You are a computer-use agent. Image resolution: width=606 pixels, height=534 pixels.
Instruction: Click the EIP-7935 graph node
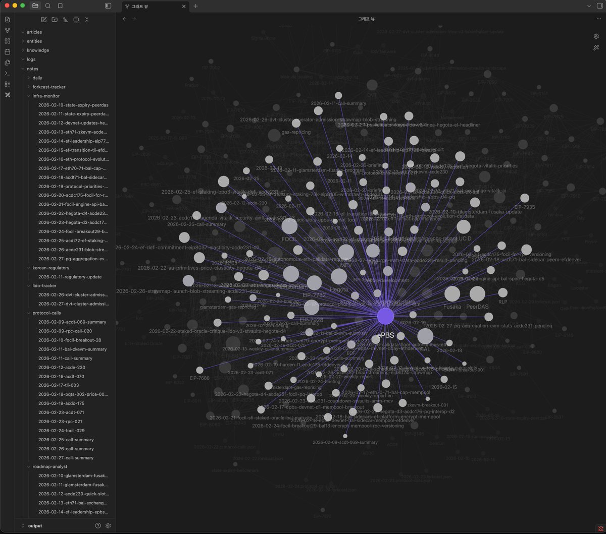(x=525, y=198)
